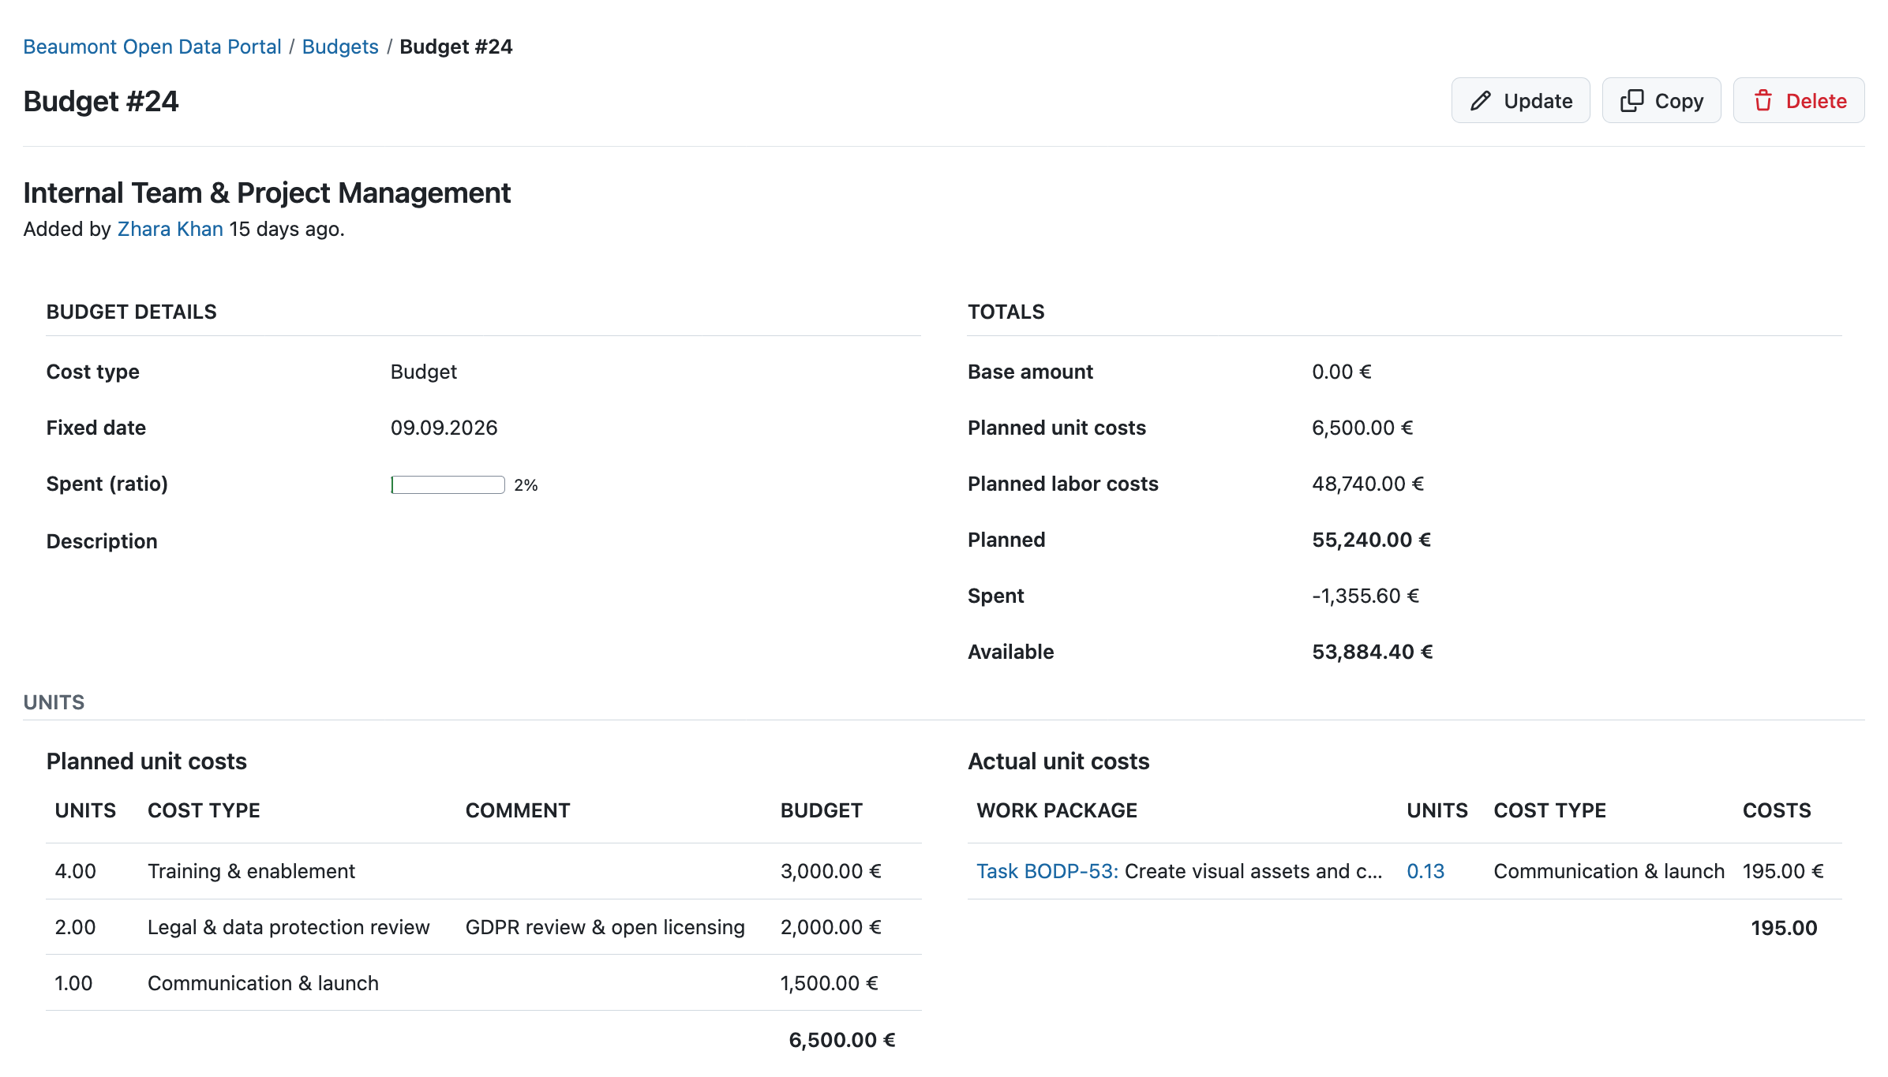Click the planned unit costs sum 6,500.00 €
Image resolution: width=1888 pixels, height=1077 pixels.
click(x=842, y=1040)
